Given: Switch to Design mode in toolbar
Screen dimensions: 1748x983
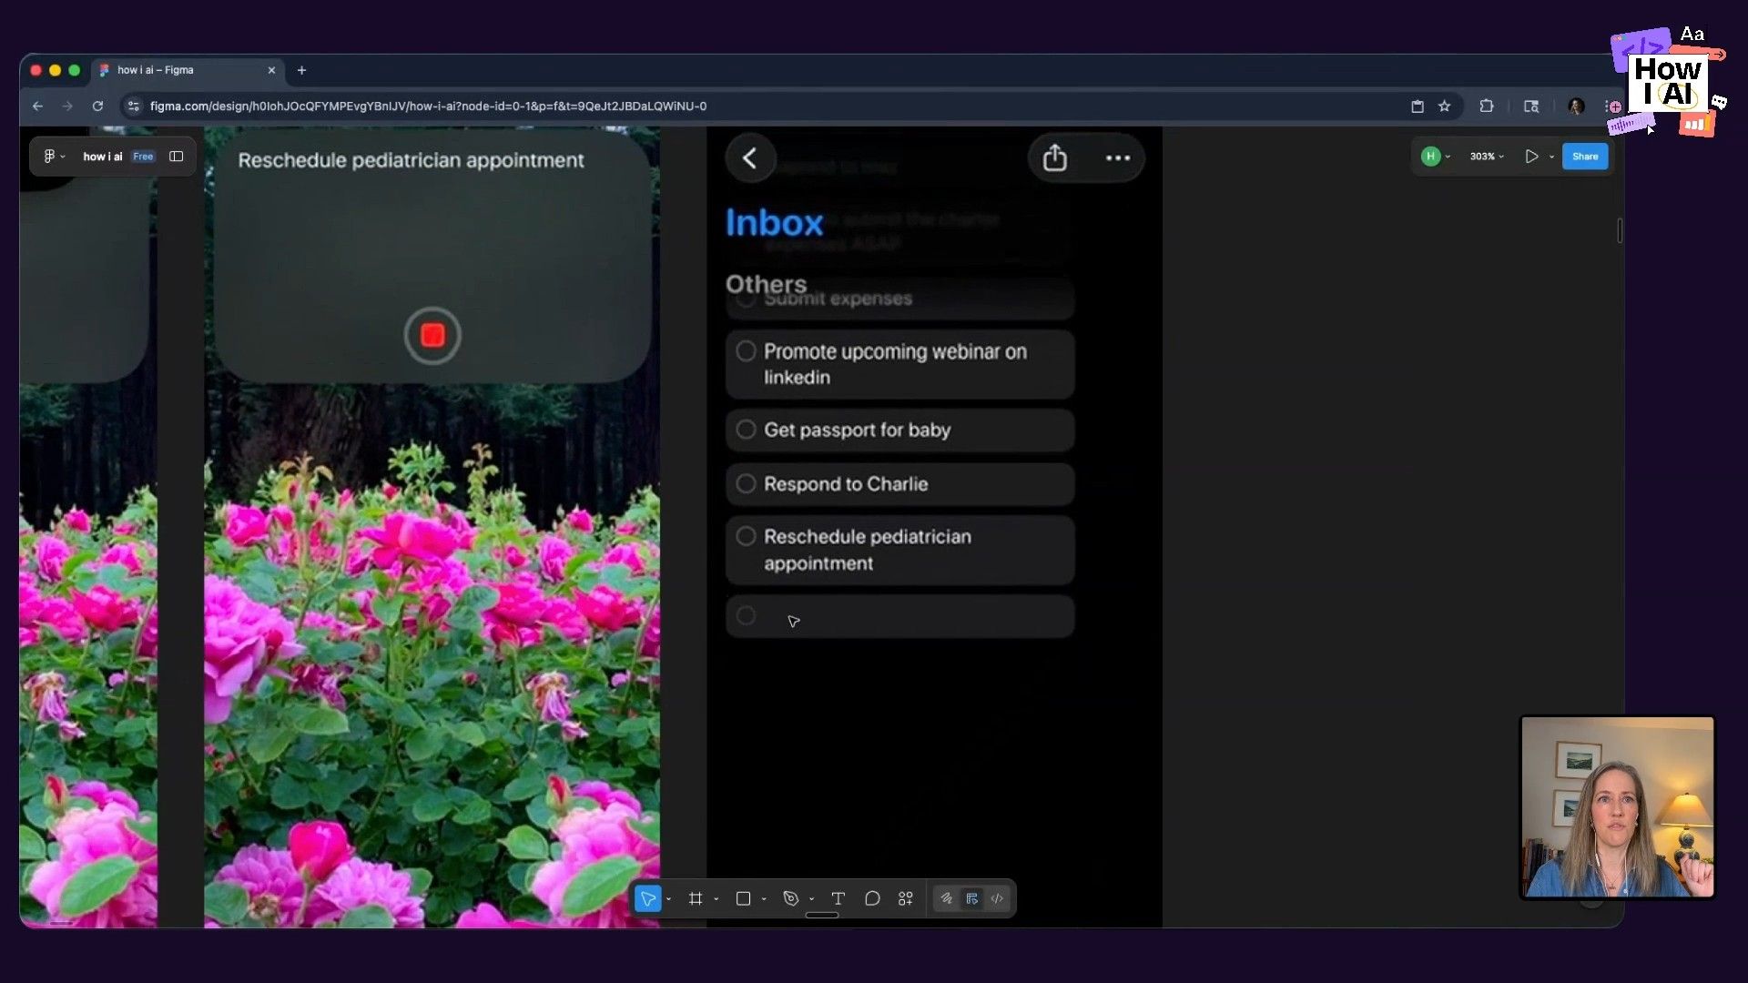Looking at the screenshot, I should [x=972, y=898].
